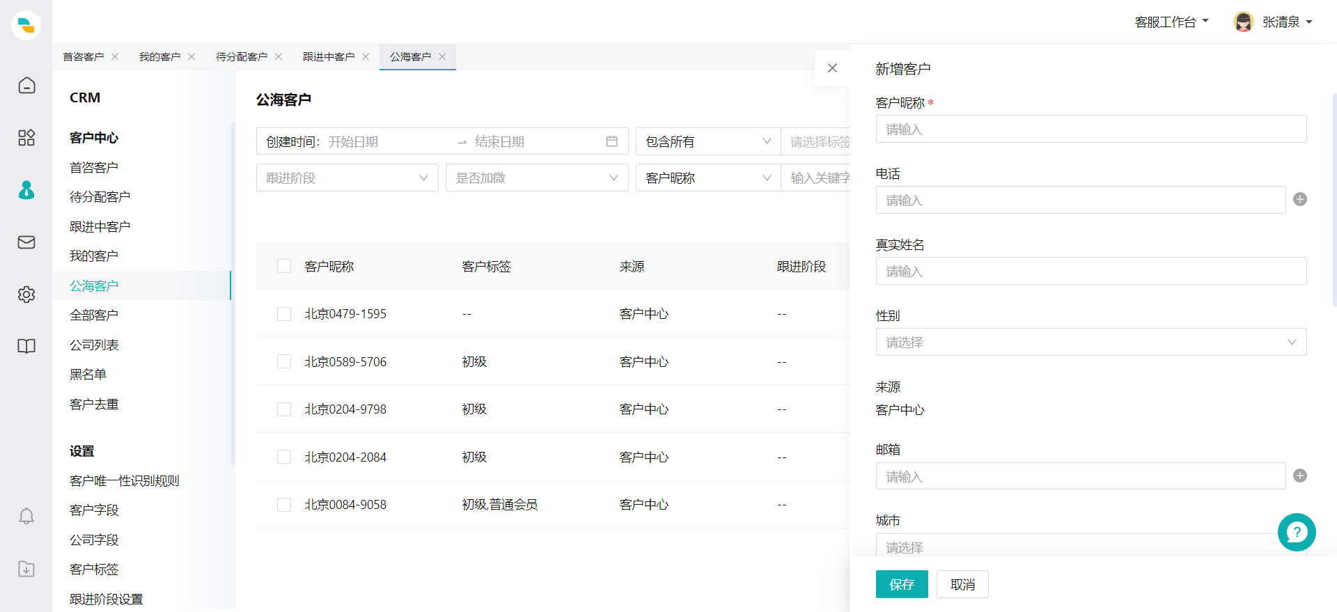Check the row 北京0204-9798
The image size is (1337, 612).
pyautogui.click(x=284, y=409)
